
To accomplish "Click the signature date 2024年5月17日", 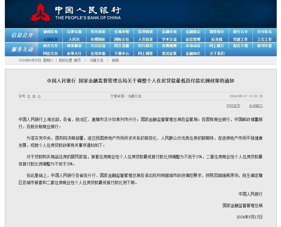I will [x=250, y=217].
